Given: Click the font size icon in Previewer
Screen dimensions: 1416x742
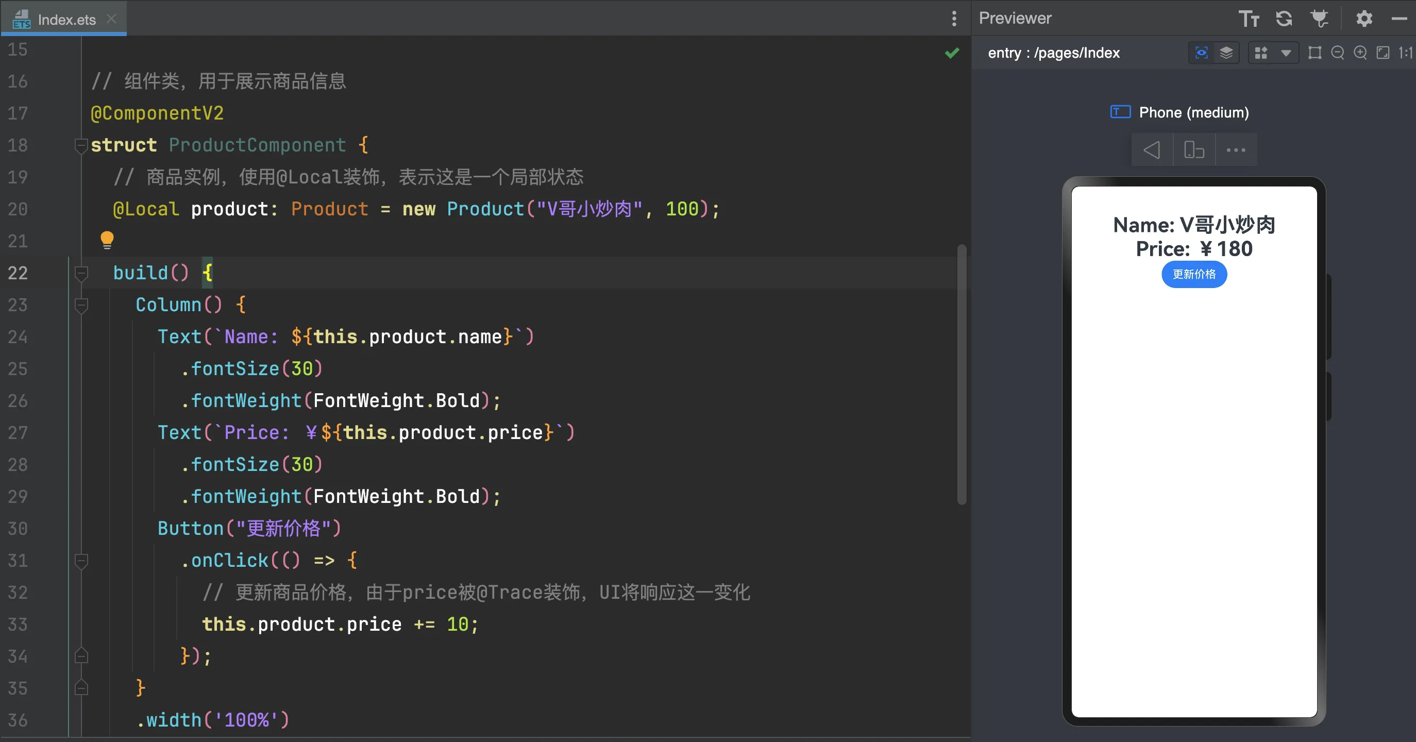Looking at the screenshot, I should [1249, 19].
